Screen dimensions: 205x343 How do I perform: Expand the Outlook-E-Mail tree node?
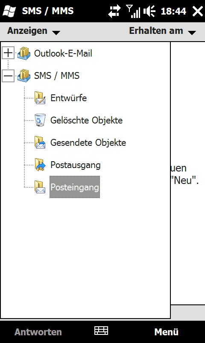[x=8, y=53]
